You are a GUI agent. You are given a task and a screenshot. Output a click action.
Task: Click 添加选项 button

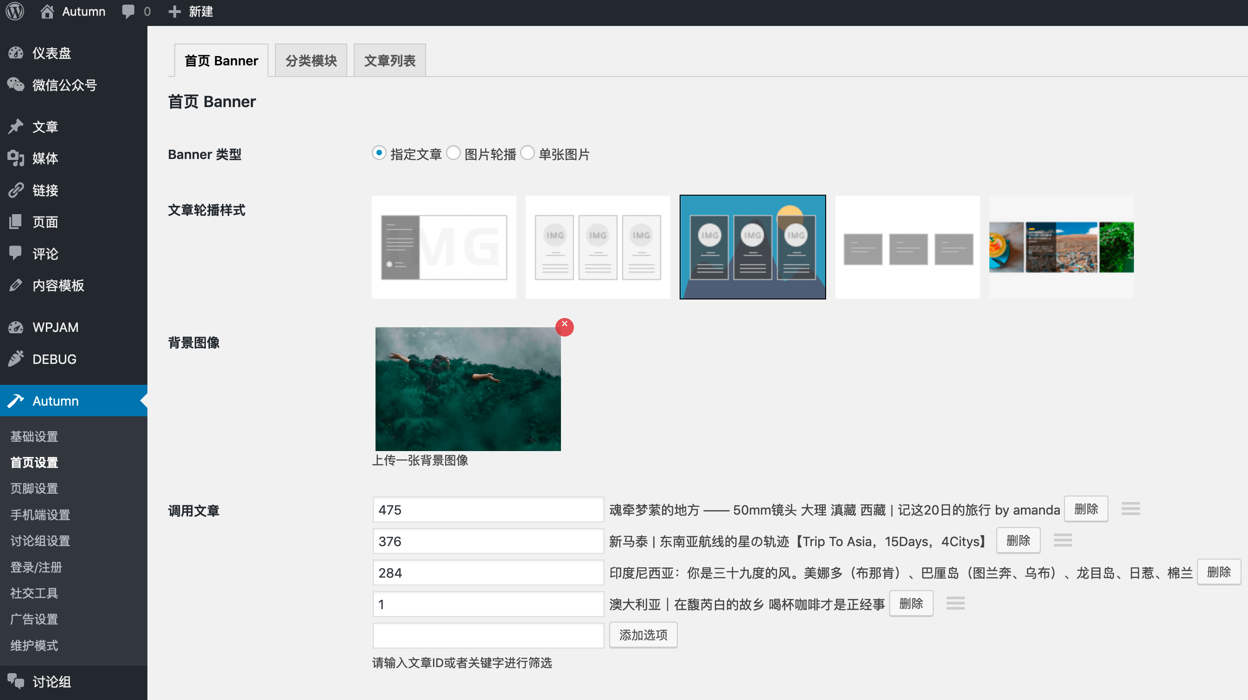[x=643, y=635]
